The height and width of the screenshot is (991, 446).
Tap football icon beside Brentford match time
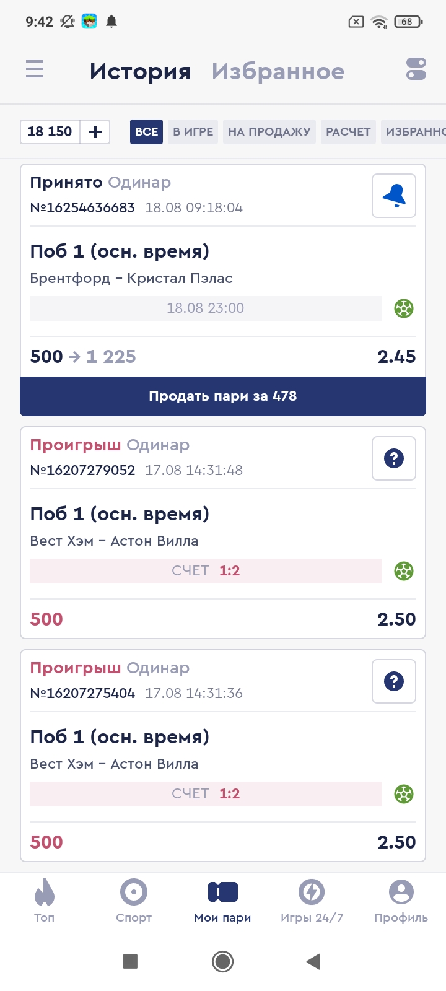coord(404,308)
